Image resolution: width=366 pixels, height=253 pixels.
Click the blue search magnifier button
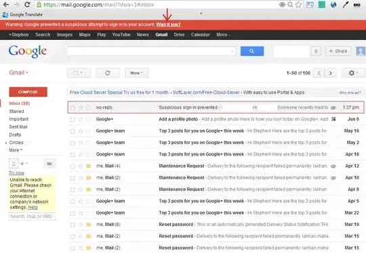pos(252,51)
